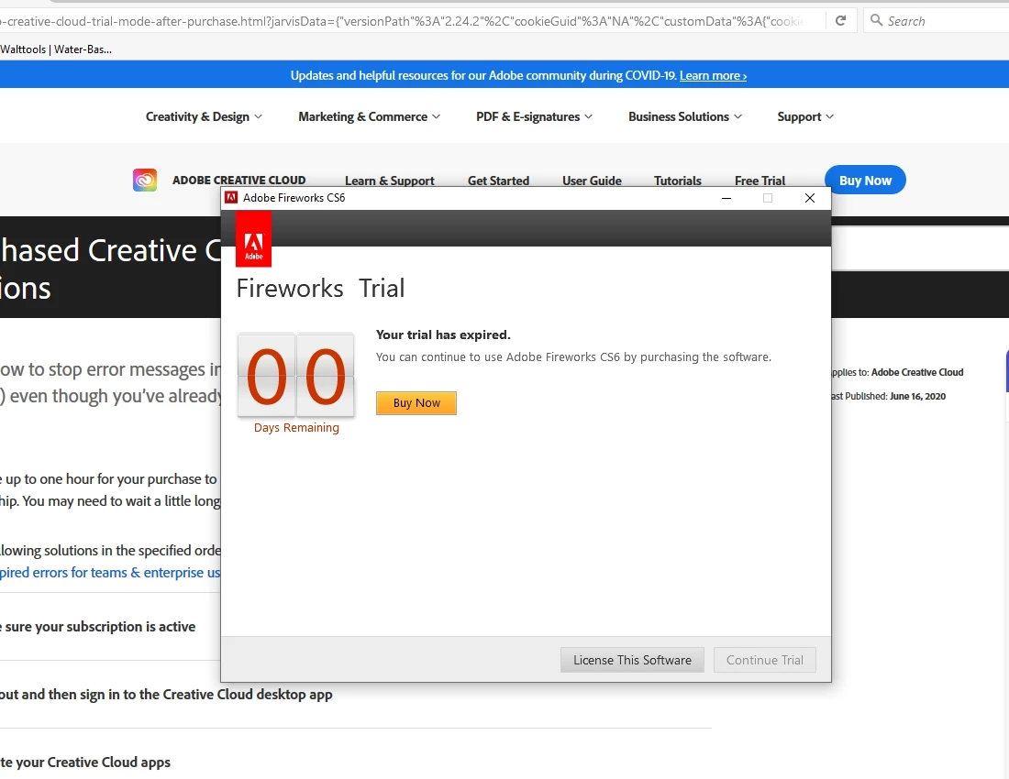Click the Creative Cloud rainbow logo icon
1009x779 pixels.
(145, 180)
